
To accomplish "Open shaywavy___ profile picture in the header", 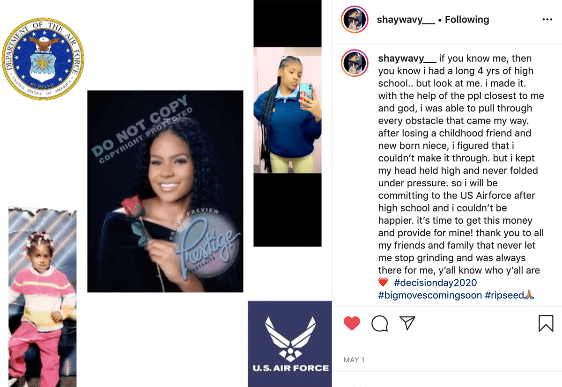I will point(355,20).
